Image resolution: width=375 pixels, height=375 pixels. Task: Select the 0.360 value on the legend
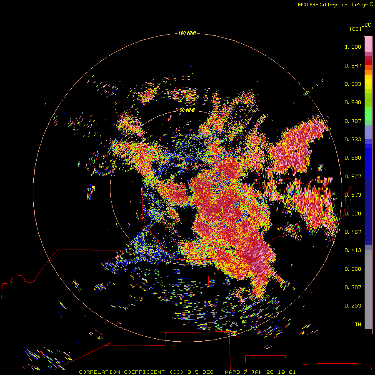pyautogui.click(x=353, y=269)
